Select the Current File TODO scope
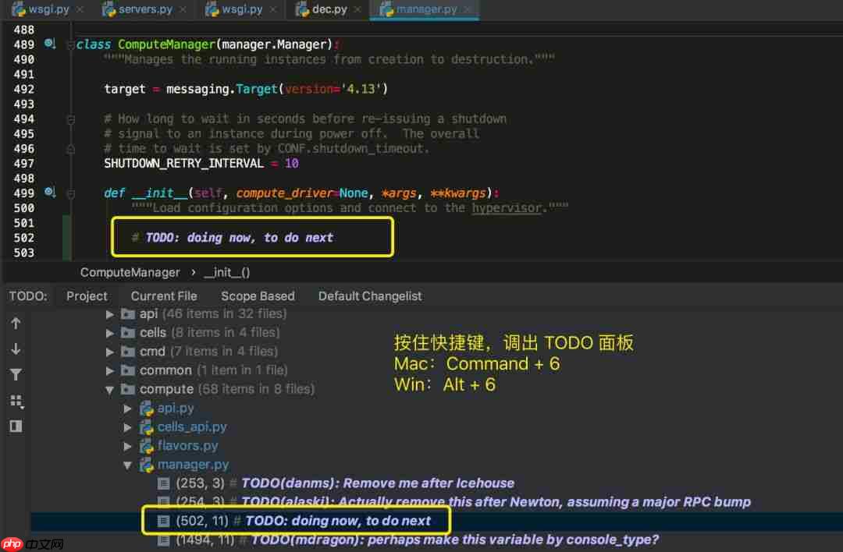Viewport: 843px width, 552px height. (x=164, y=296)
